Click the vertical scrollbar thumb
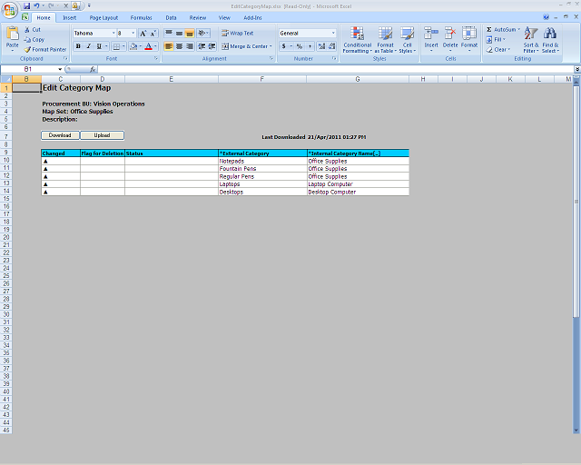Image resolution: width=581 pixels, height=465 pixels. (576, 202)
